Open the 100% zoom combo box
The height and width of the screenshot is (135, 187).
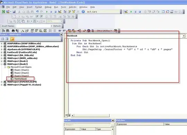[54, 21]
